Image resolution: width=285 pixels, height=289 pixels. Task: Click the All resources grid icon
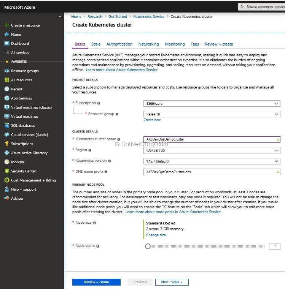[x=6, y=80]
